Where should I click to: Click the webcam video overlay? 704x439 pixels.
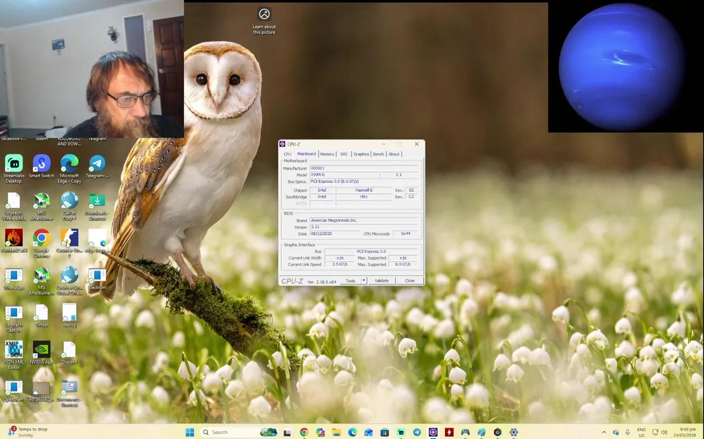(92, 69)
